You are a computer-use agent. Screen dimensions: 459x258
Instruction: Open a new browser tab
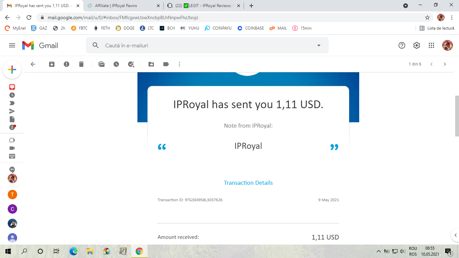pyautogui.click(x=251, y=6)
